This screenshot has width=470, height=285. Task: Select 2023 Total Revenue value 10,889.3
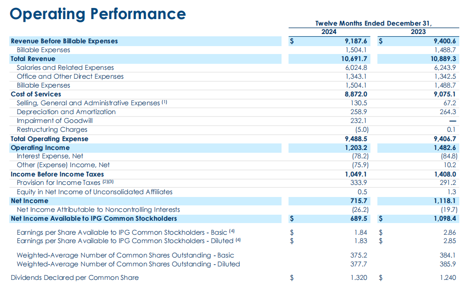pos(443,59)
